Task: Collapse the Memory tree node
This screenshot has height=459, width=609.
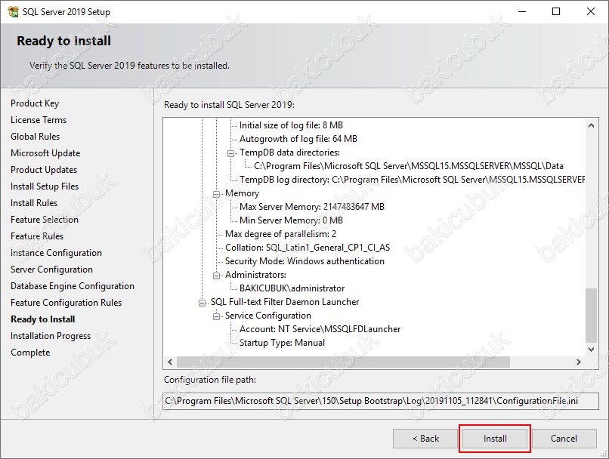Action: 216,194
